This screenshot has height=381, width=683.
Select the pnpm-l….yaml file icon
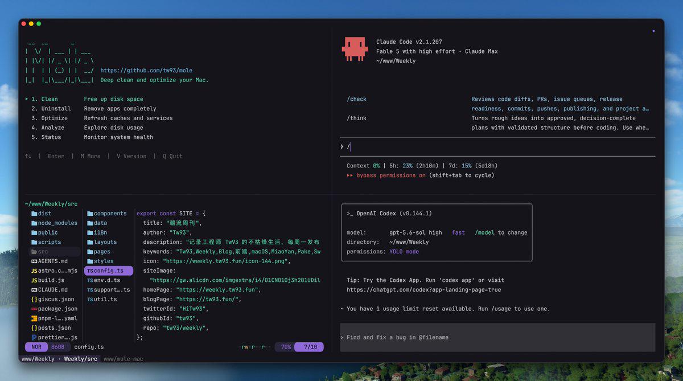[x=34, y=318]
